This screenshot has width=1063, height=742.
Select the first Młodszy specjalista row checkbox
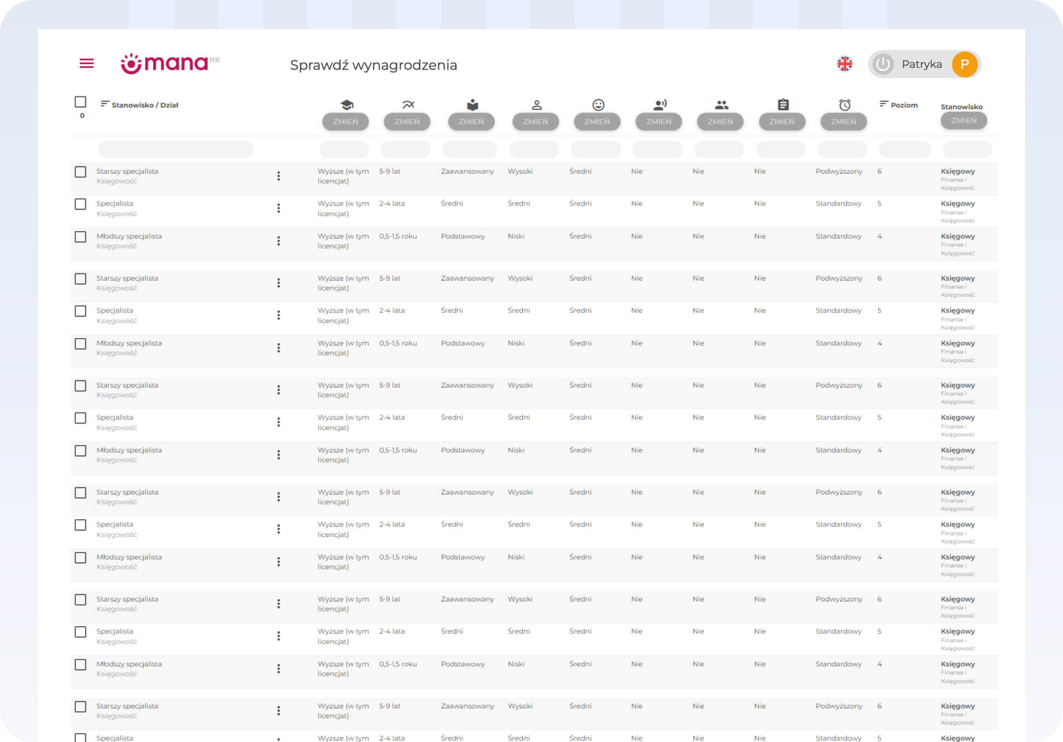point(81,237)
